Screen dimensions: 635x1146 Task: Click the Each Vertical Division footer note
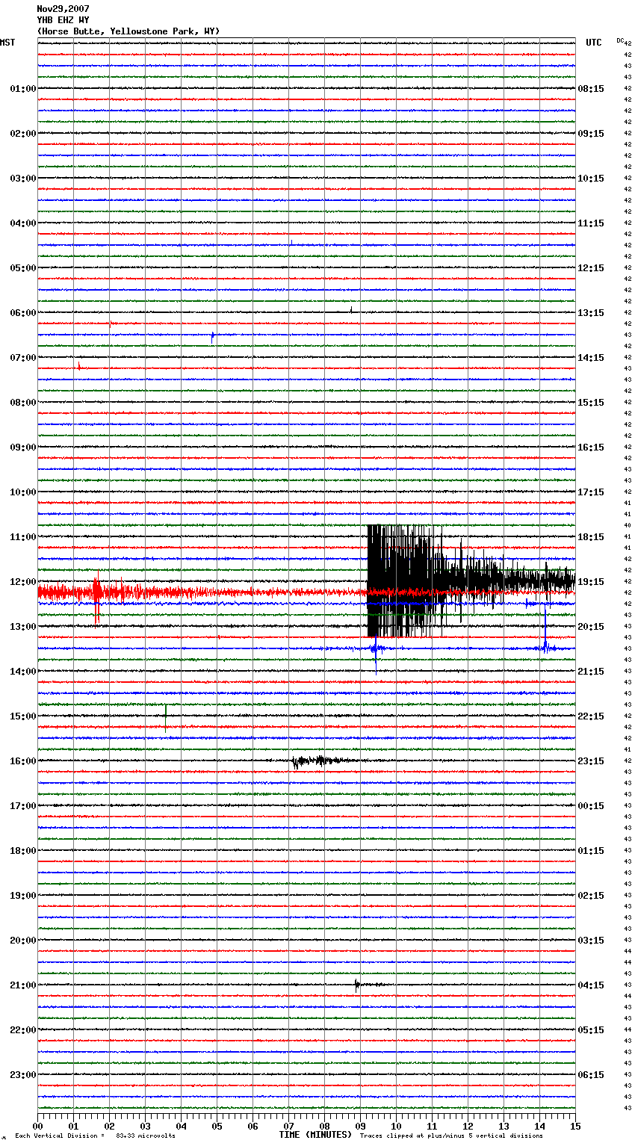pos(95,1136)
